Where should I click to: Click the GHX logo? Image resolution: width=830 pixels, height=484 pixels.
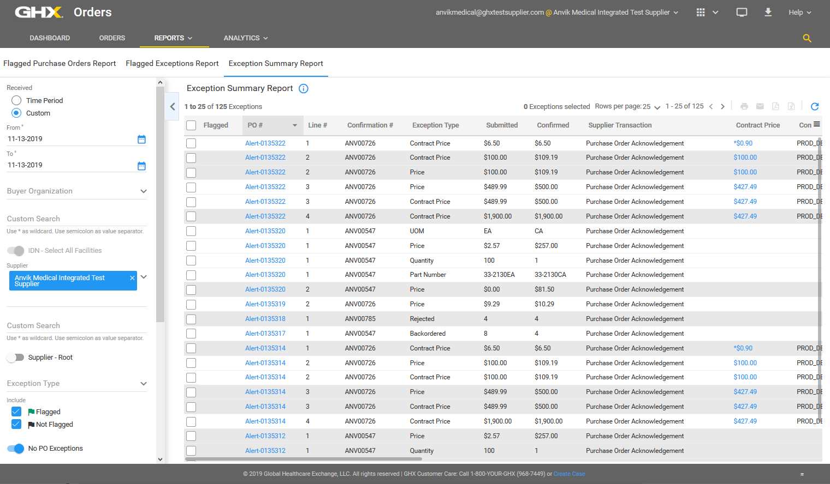pos(39,12)
